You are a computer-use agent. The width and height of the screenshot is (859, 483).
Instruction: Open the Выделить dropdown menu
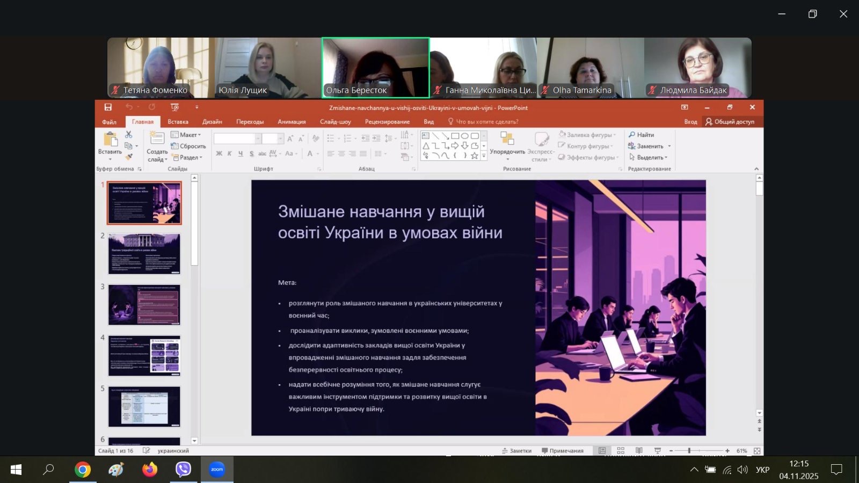tap(649, 157)
